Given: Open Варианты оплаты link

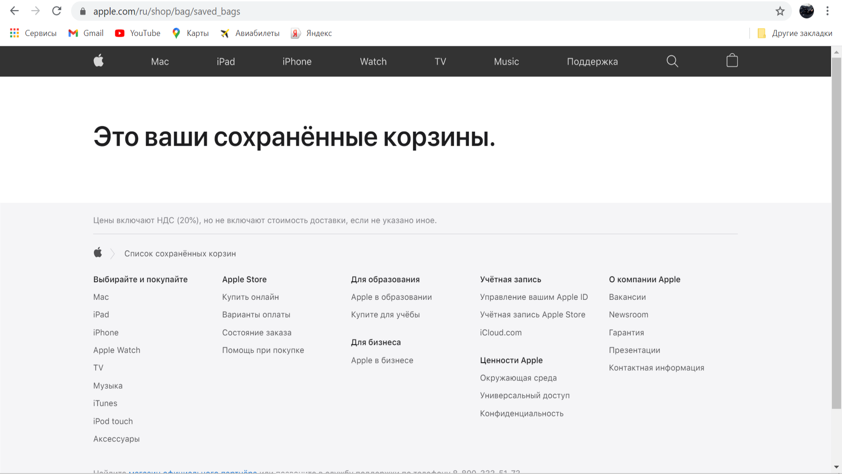Looking at the screenshot, I should [x=256, y=315].
